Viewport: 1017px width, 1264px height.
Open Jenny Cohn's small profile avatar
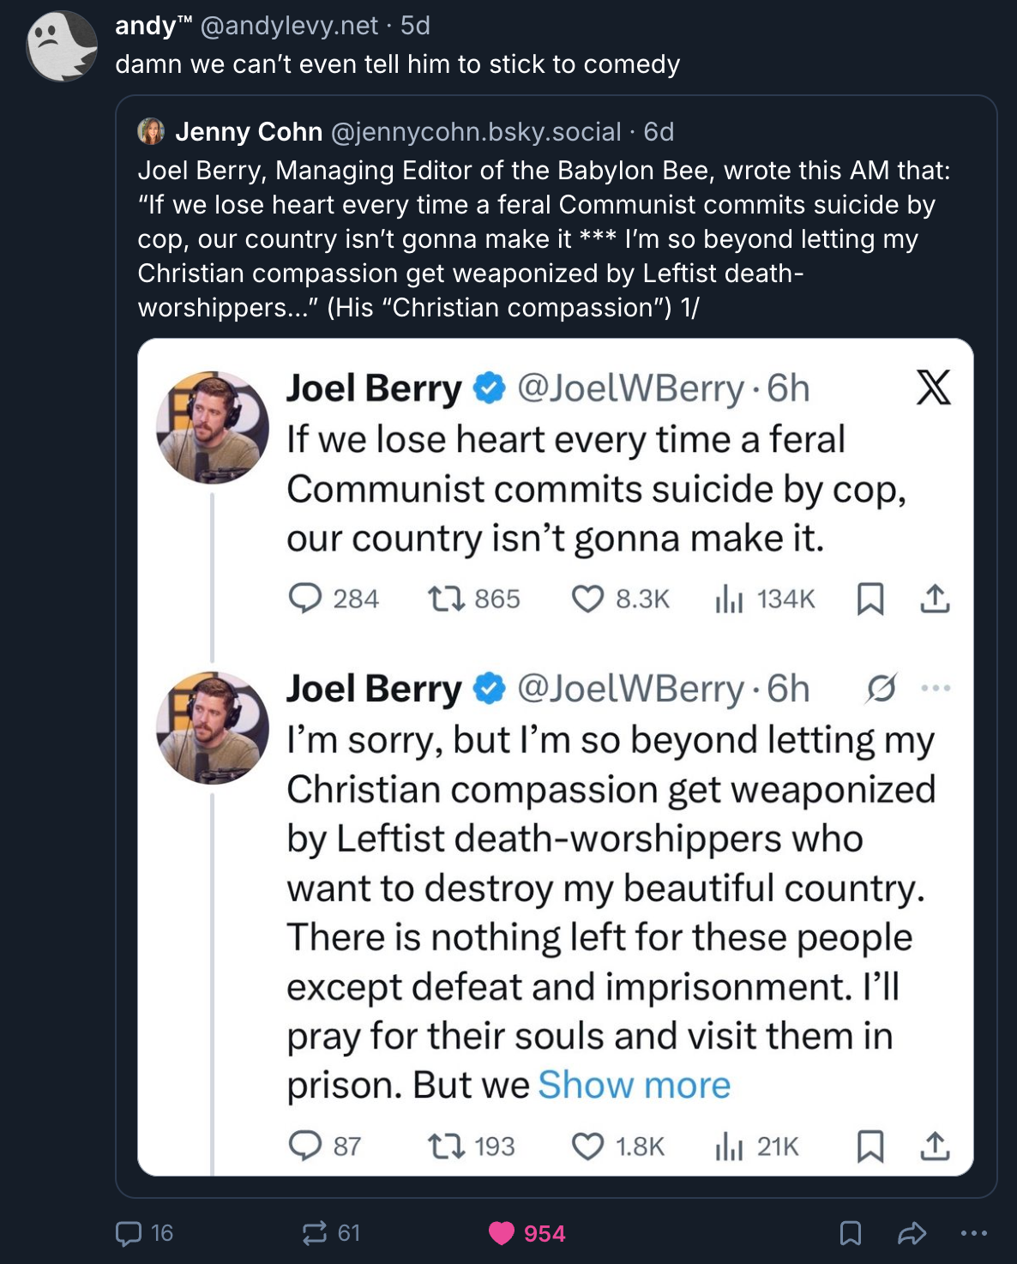click(151, 131)
